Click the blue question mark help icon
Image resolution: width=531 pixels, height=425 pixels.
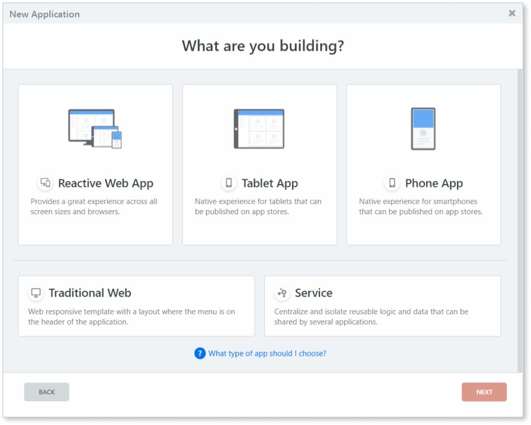click(x=200, y=353)
